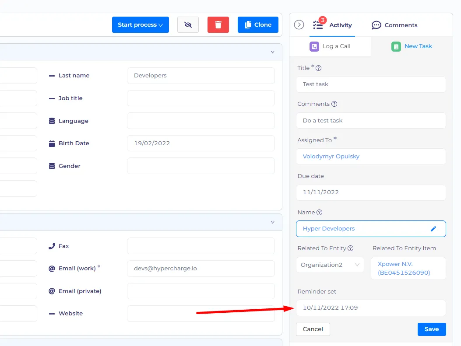
Task: Click the Email (work) field devs@hypercharge.io
Action: (201, 269)
